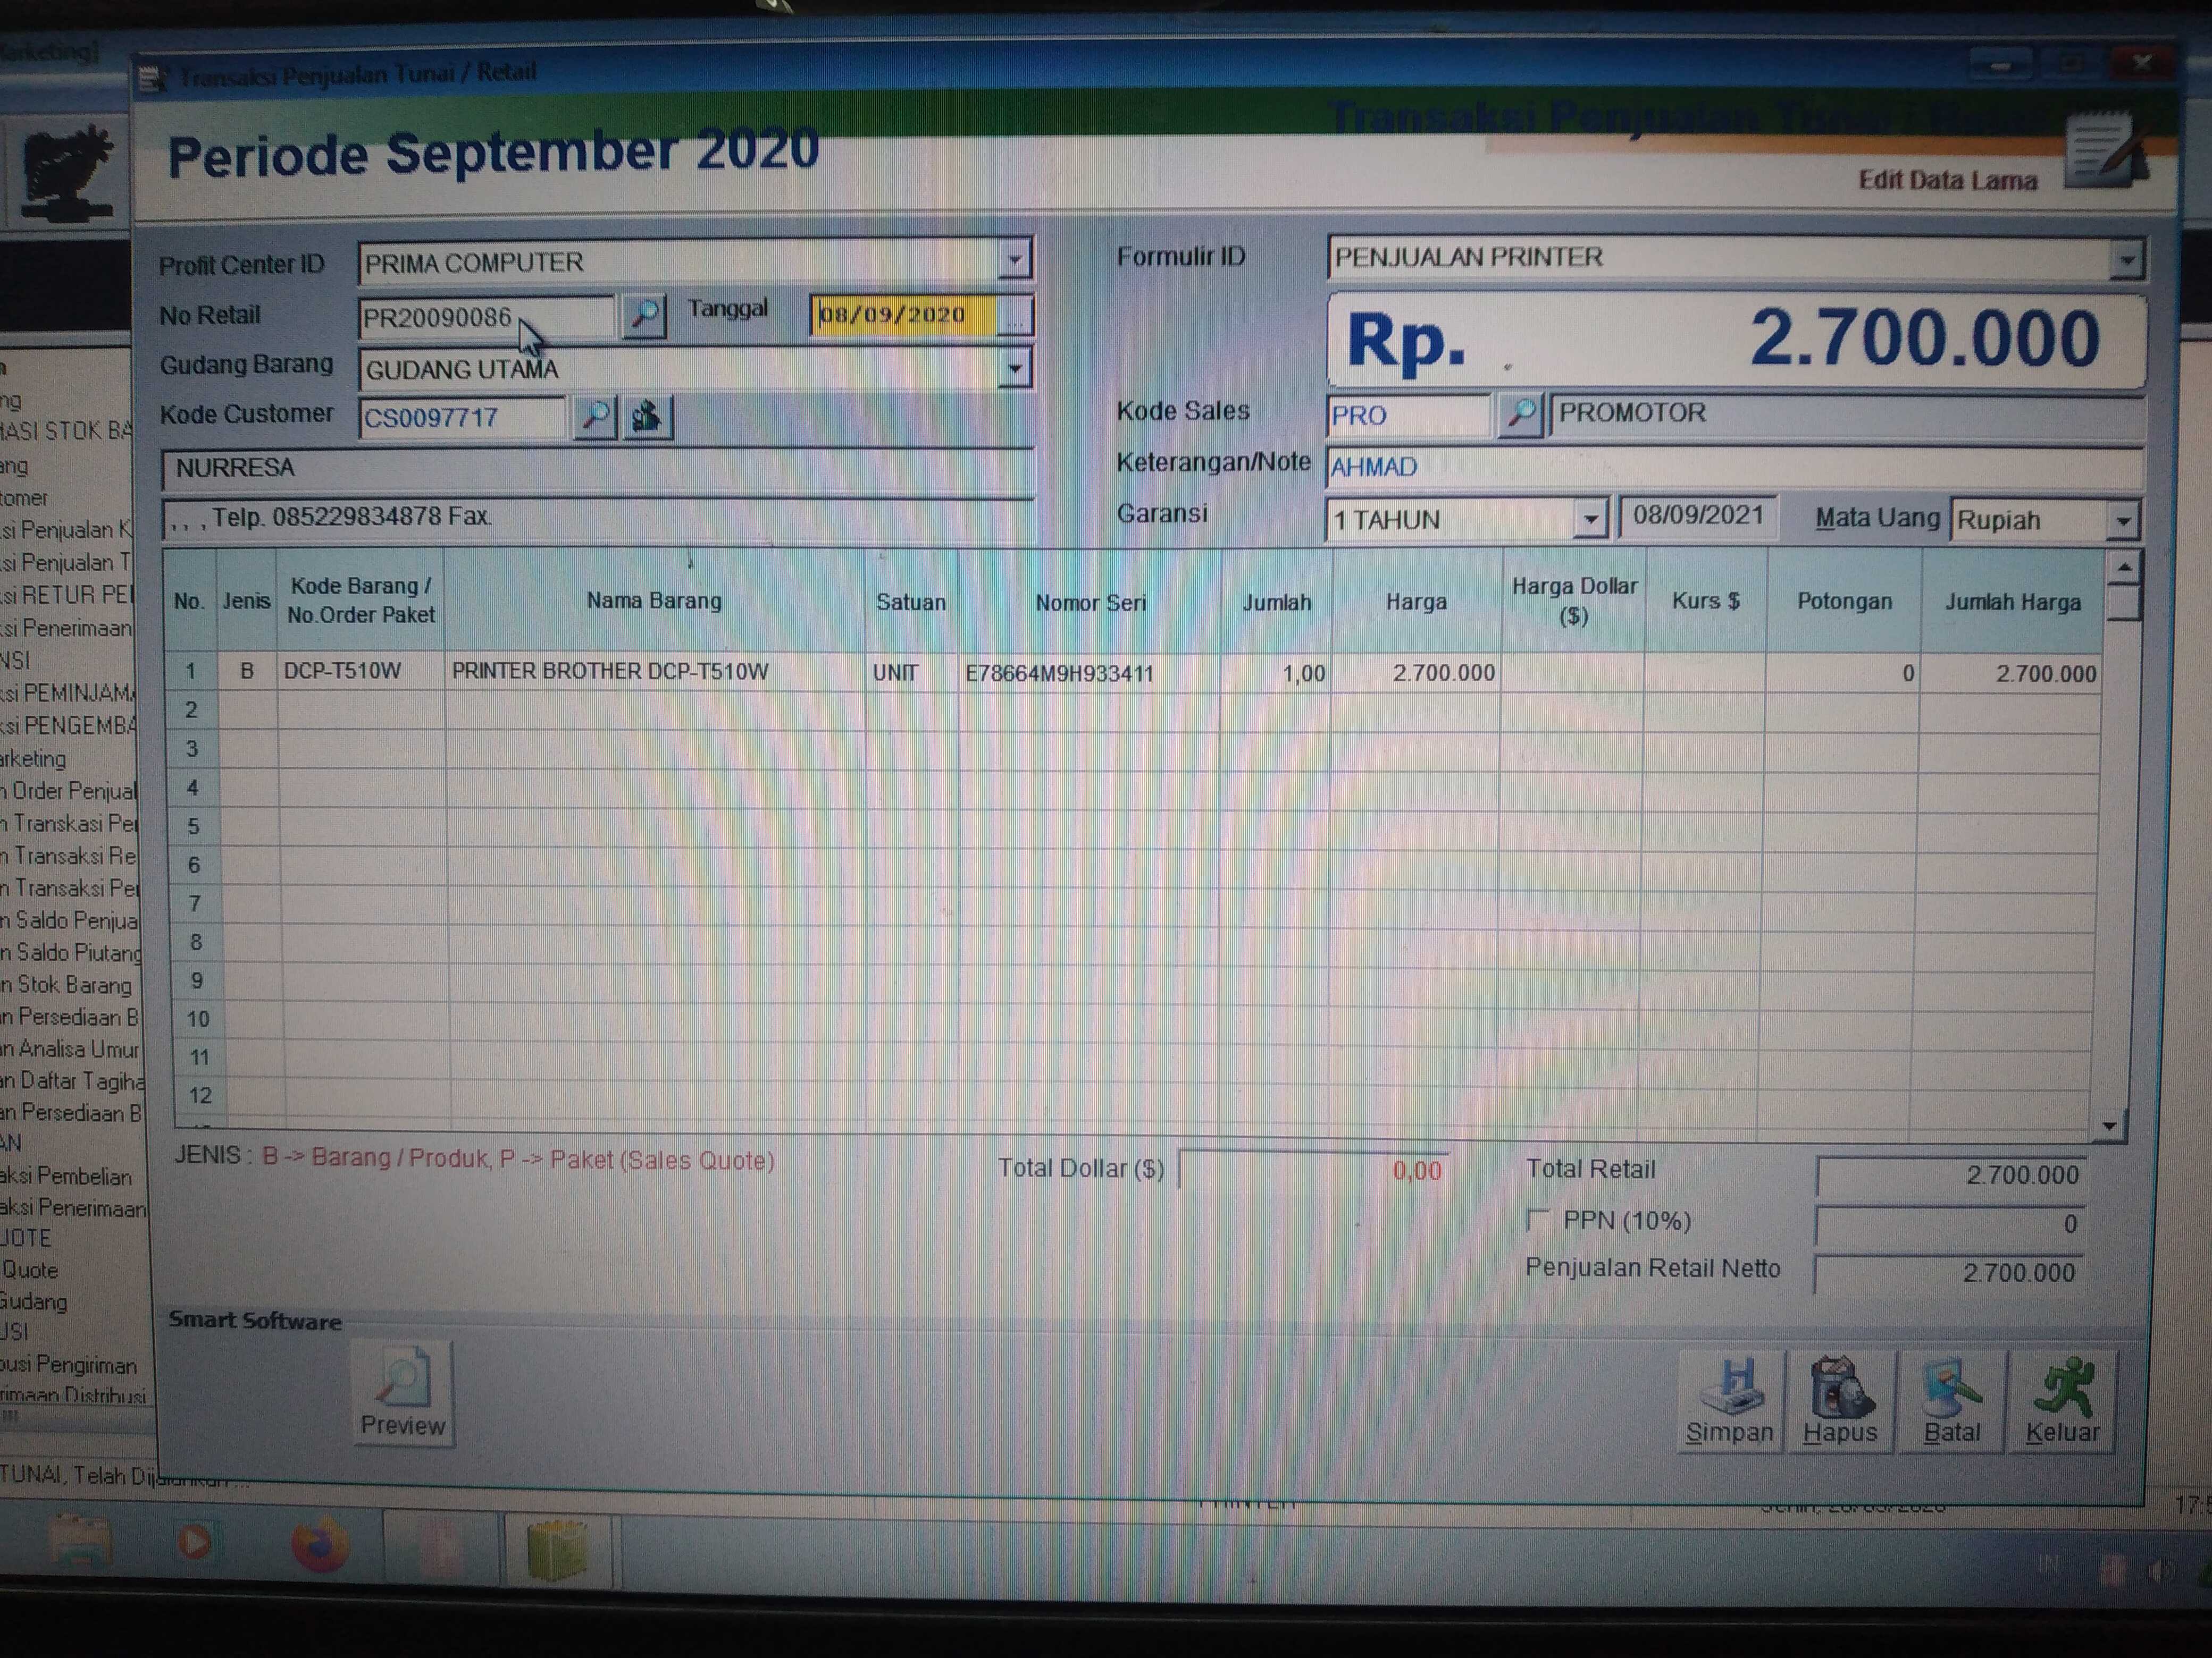Click the No Retail search magnifier icon

tap(643, 317)
